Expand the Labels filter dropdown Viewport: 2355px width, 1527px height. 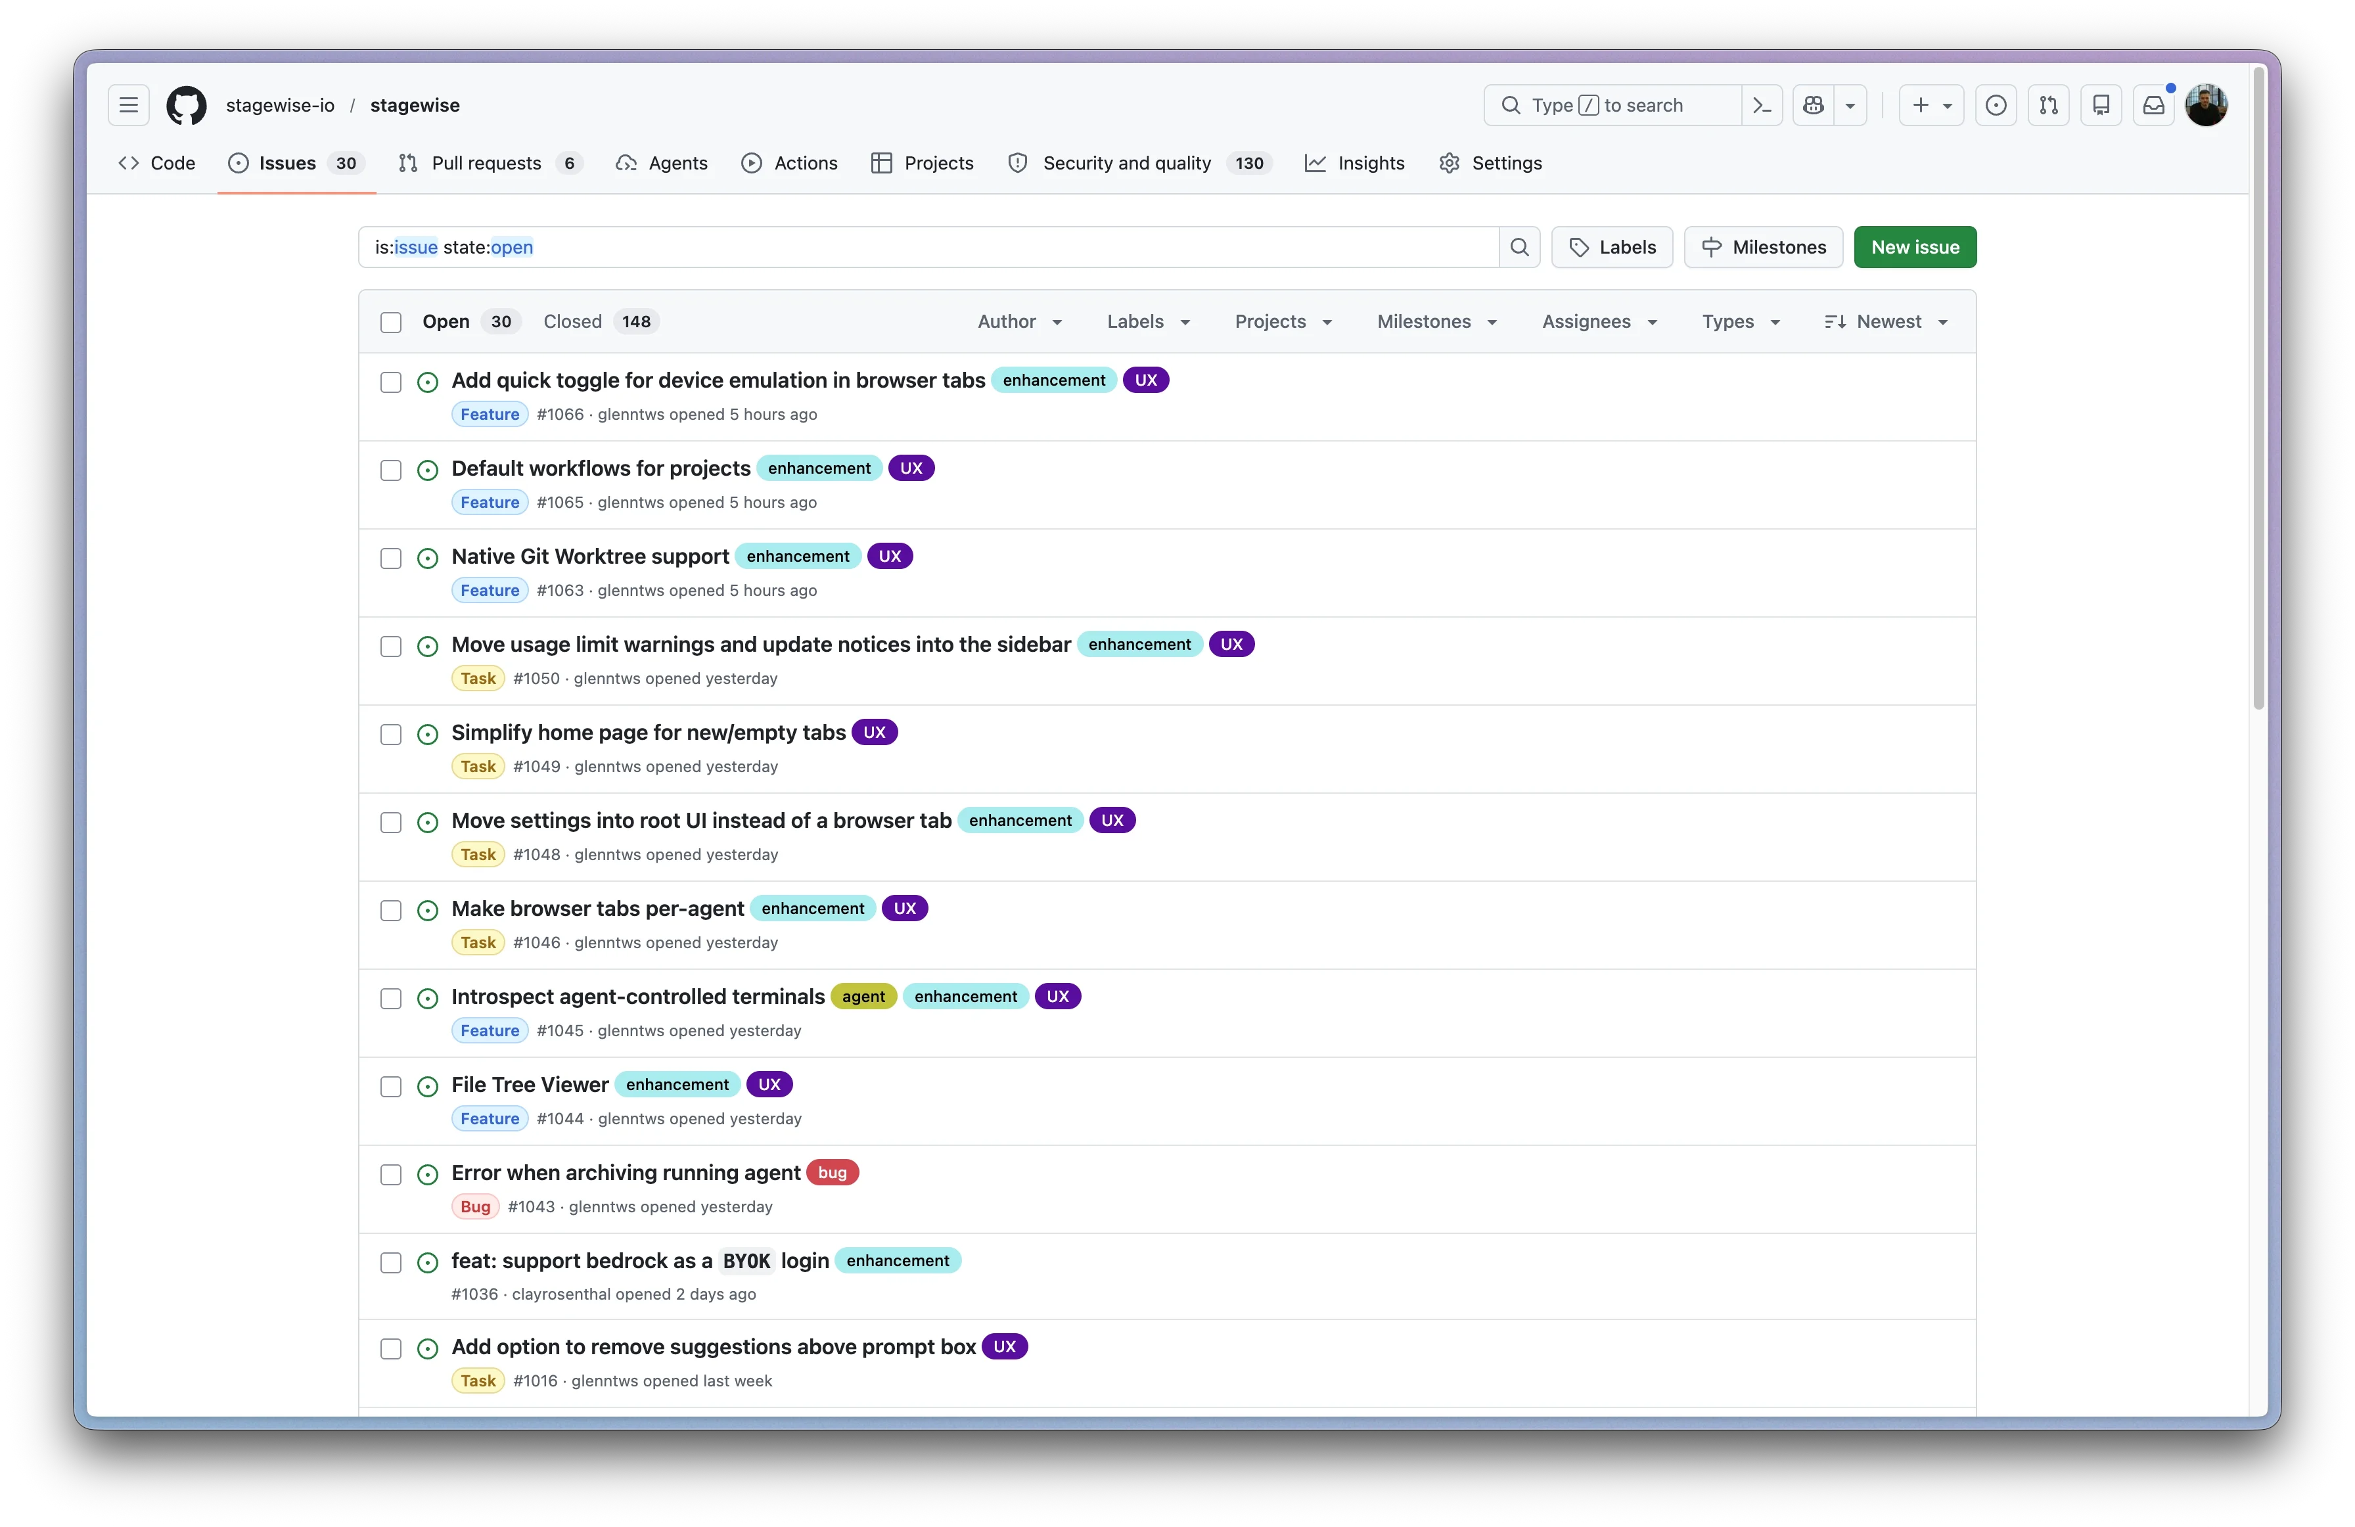coord(1148,322)
